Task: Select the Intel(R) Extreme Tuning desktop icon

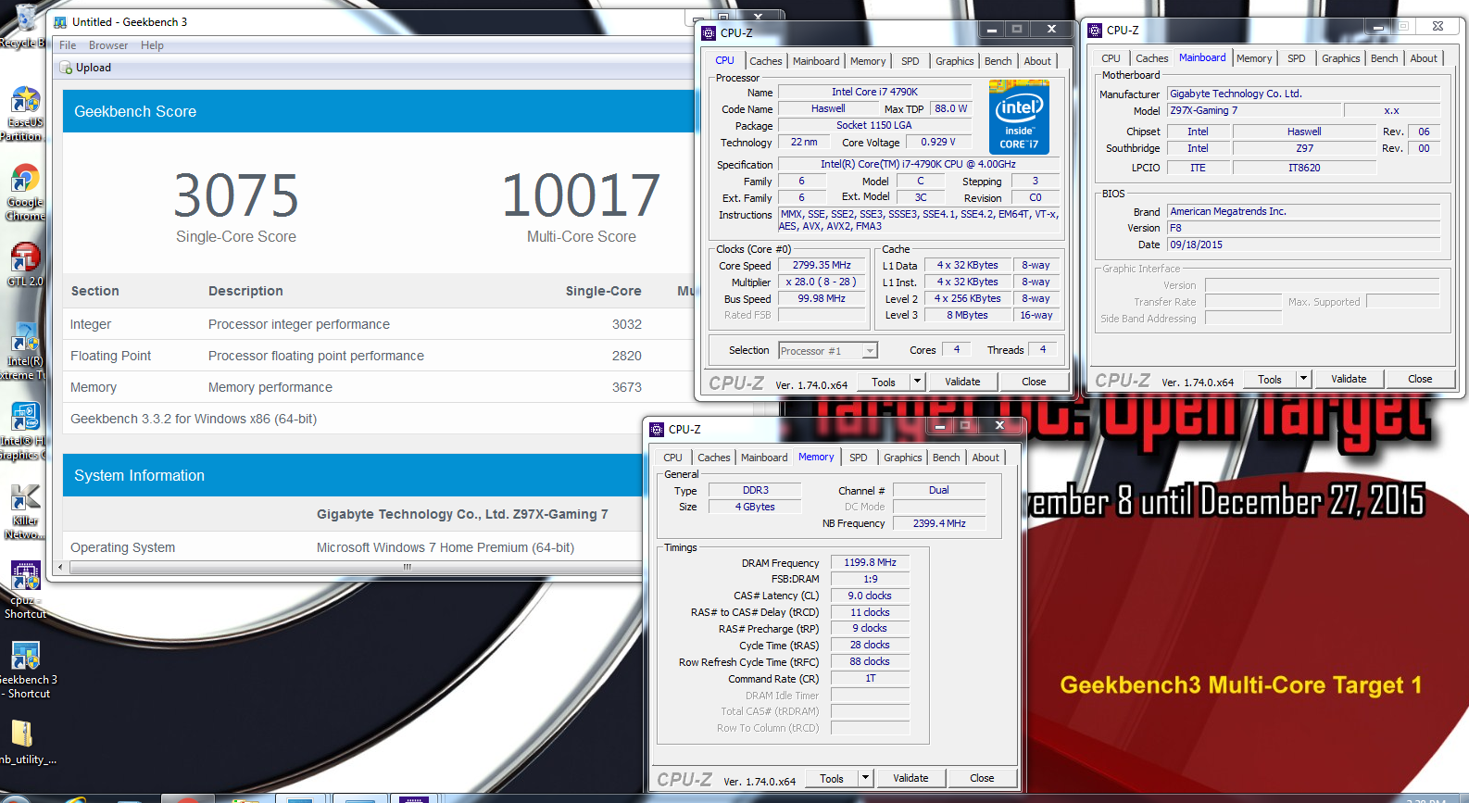Action: click(25, 351)
